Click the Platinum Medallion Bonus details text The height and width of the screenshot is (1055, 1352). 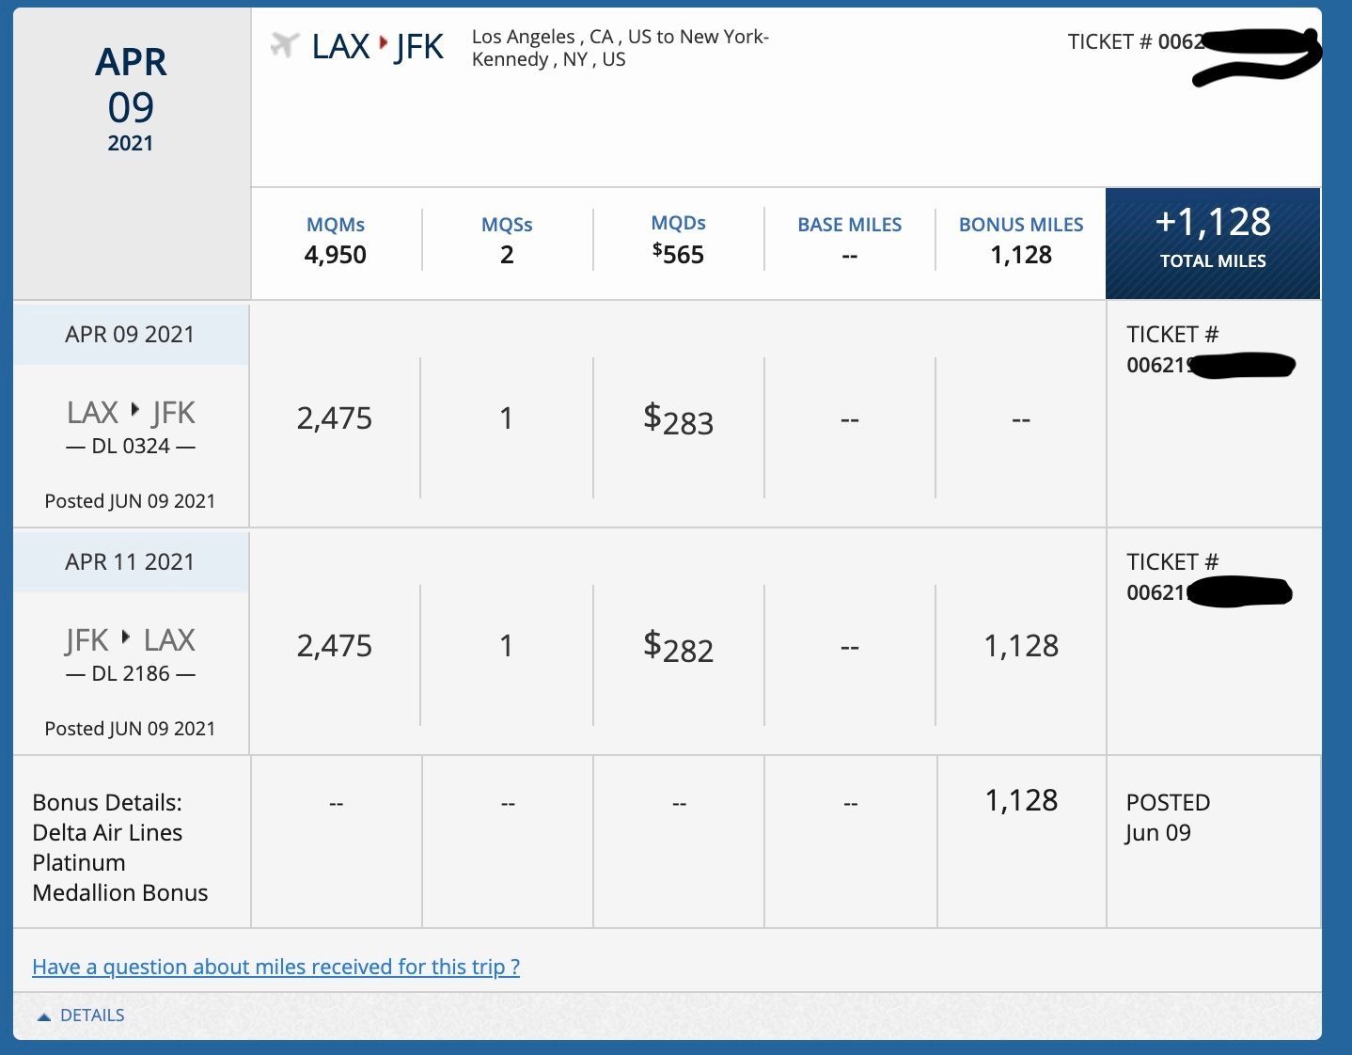coord(120,847)
